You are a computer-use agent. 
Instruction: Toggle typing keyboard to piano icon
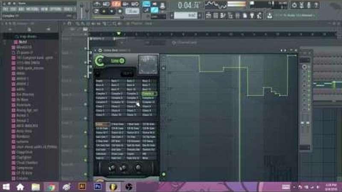click(146, 4)
